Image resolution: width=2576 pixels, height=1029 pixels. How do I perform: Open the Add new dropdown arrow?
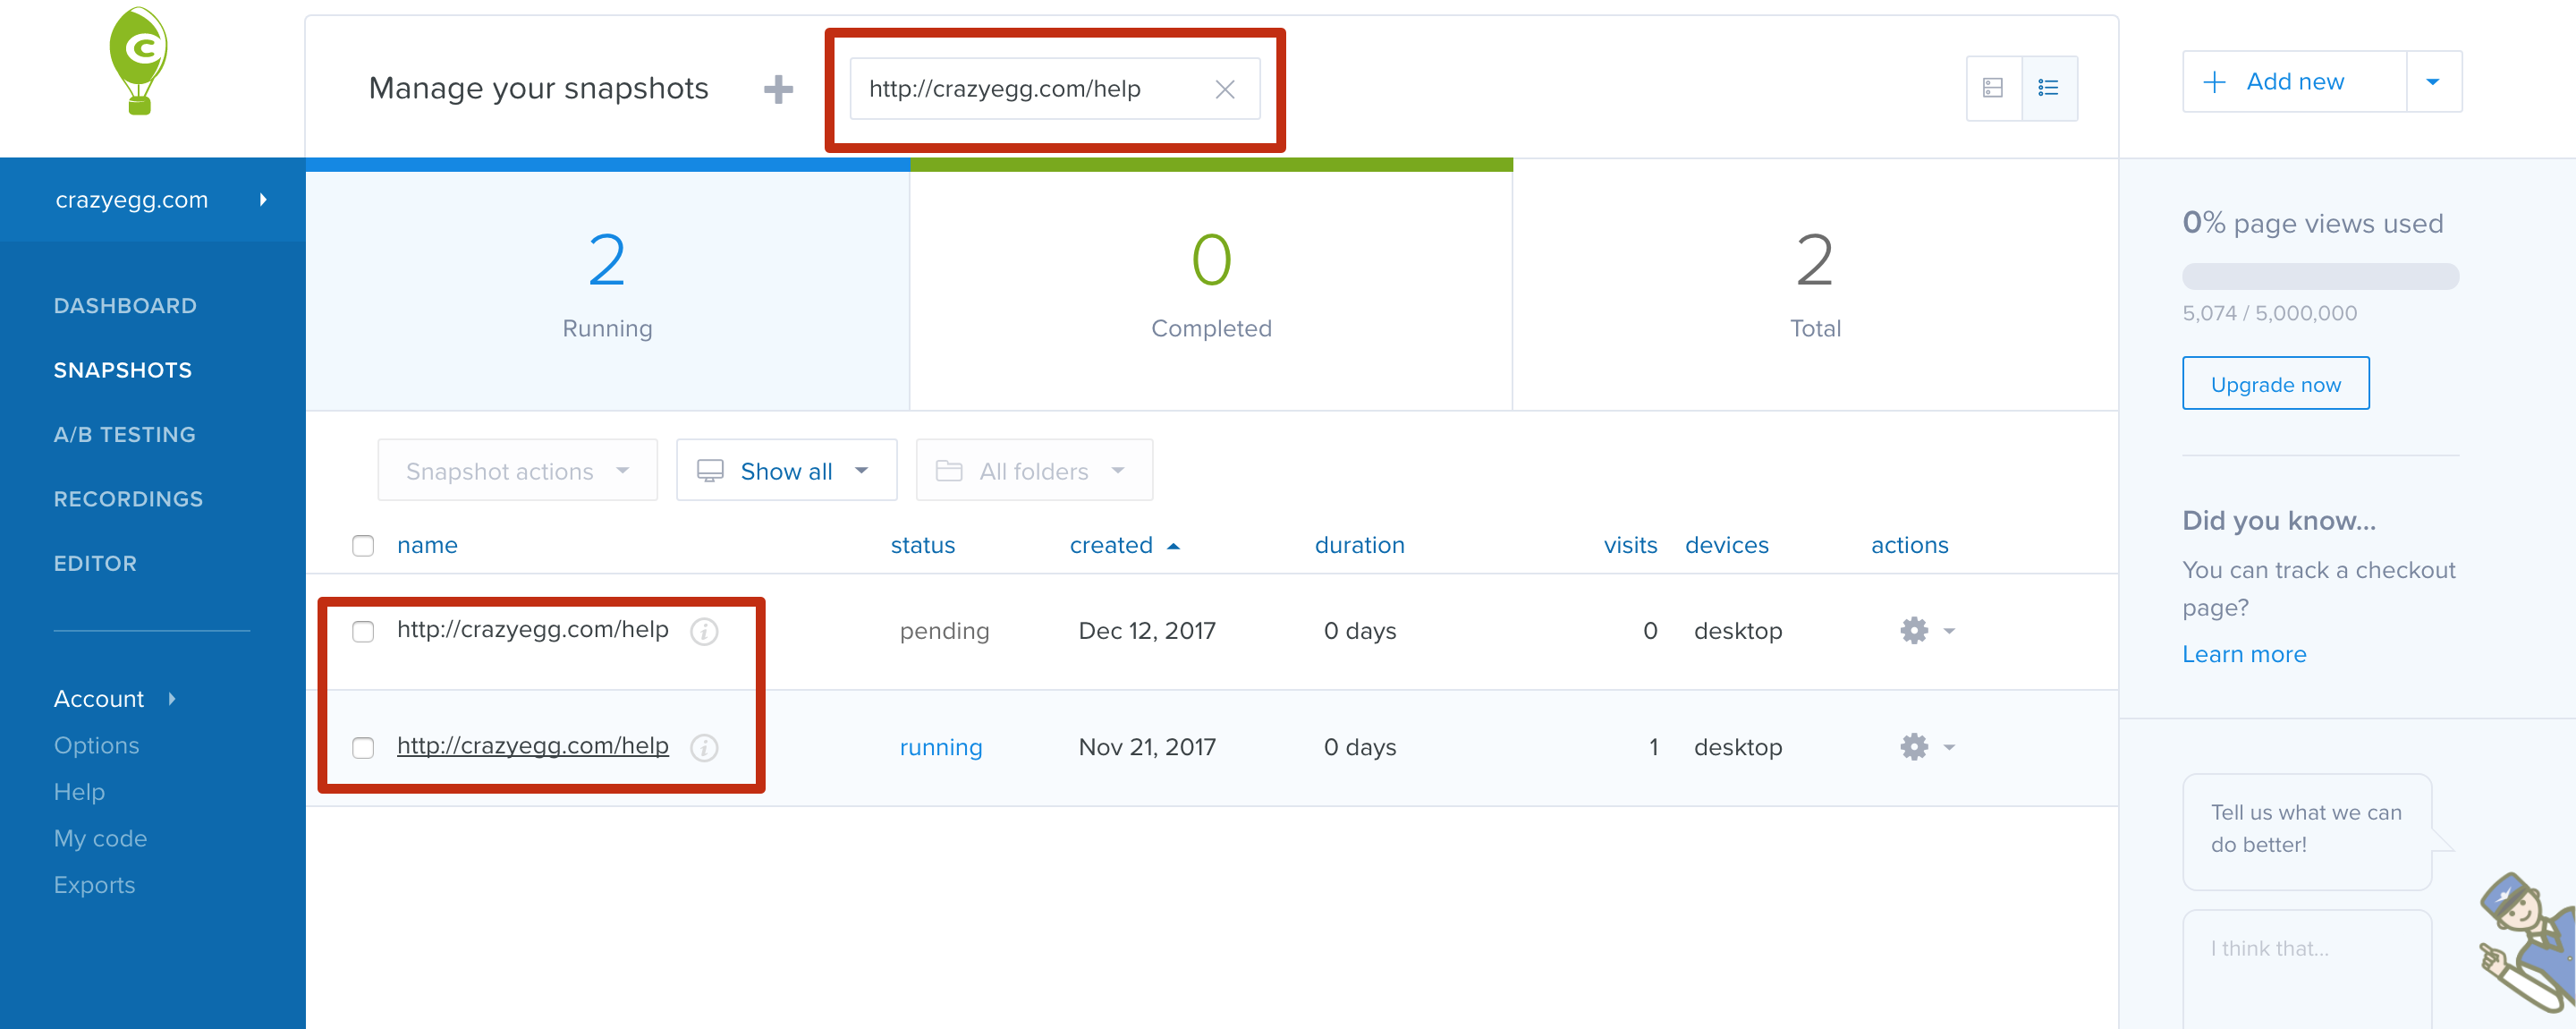point(2433,82)
